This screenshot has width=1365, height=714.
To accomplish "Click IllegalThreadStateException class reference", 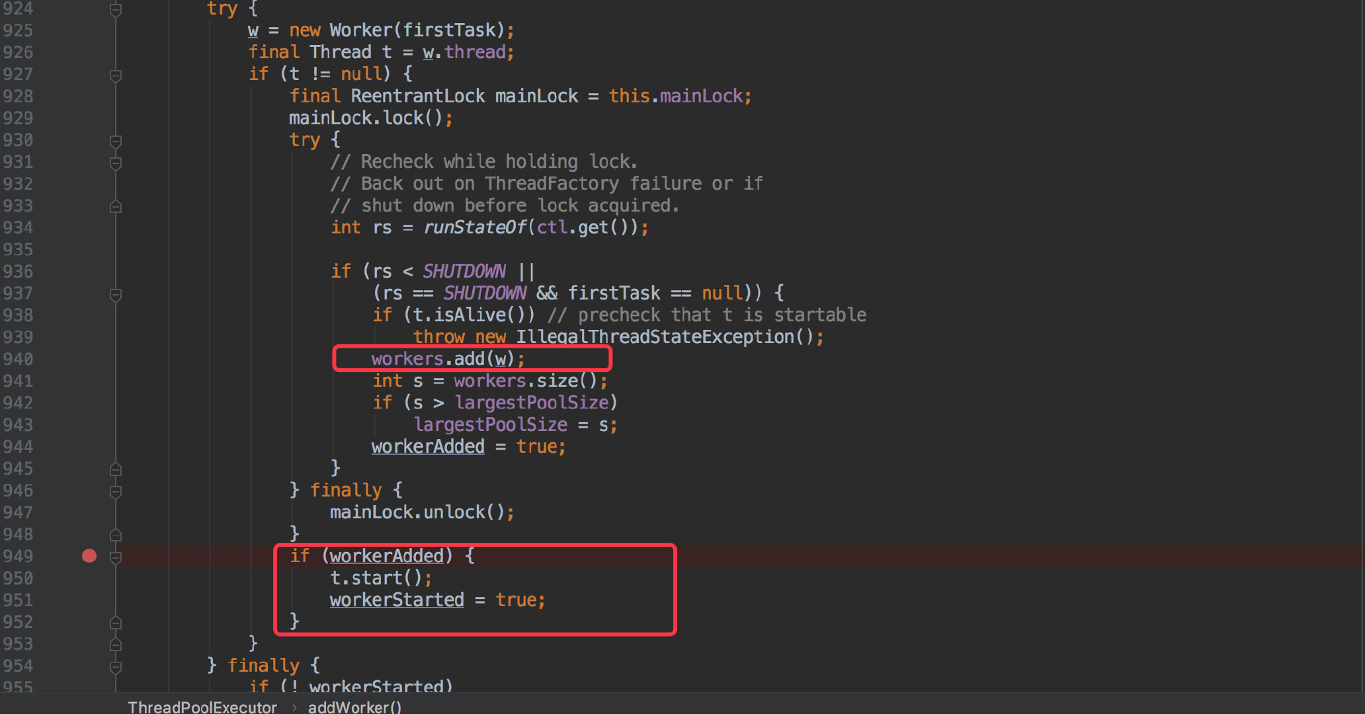I will 655,337.
